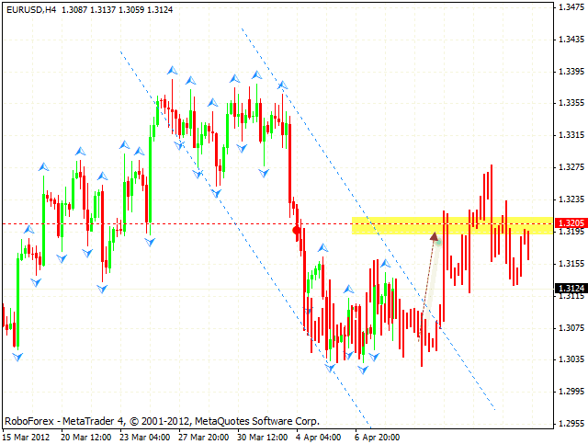The height and width of the screenshot is (444, 588).
Task: Click the 30 Mar 12:00 date label
Action: pos(263,438)
